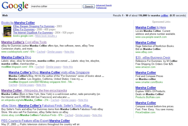188x126 pixels.
Task: Click 'books.google.com' URL text
Action: (x=23, y=36)
